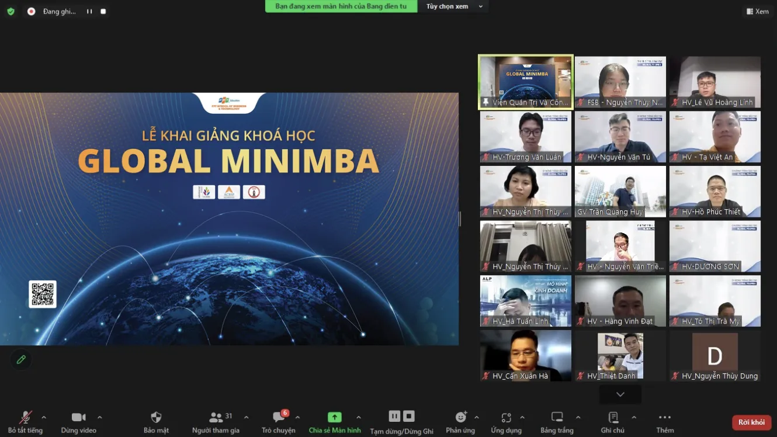
Task: Open the Trò chuyện chat icon
Action: click(x=279, y=417)
